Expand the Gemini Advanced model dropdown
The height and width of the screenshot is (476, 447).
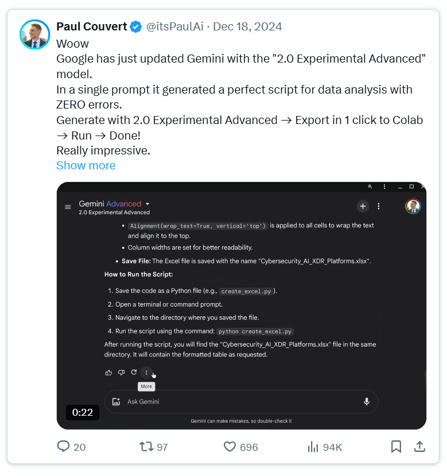[147, 204]
